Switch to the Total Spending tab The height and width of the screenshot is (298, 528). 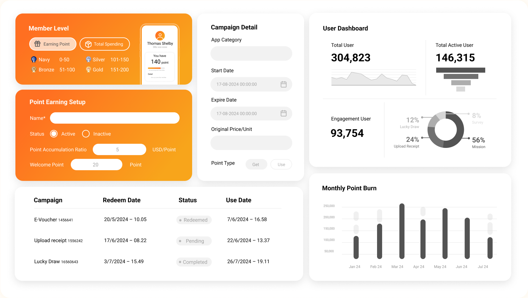tap(105, 44)
